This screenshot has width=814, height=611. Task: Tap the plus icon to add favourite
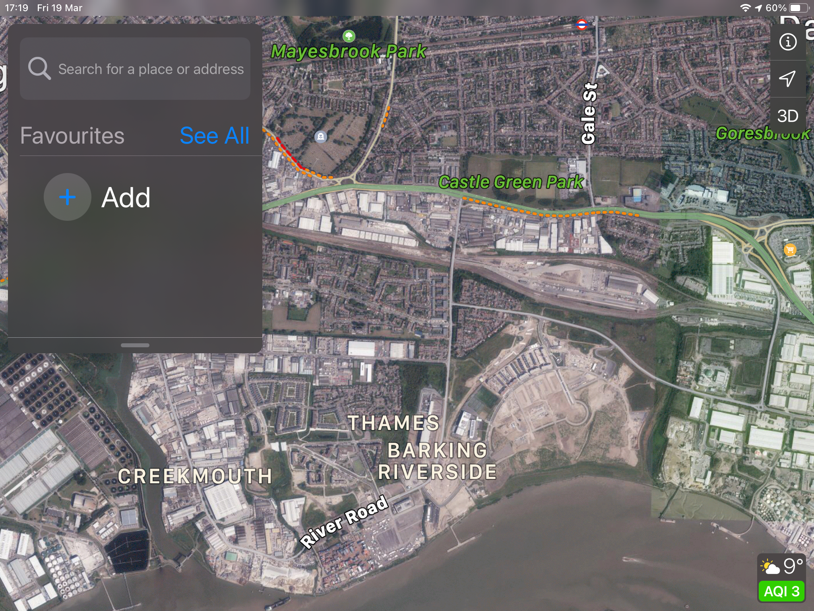coord(68,197)
